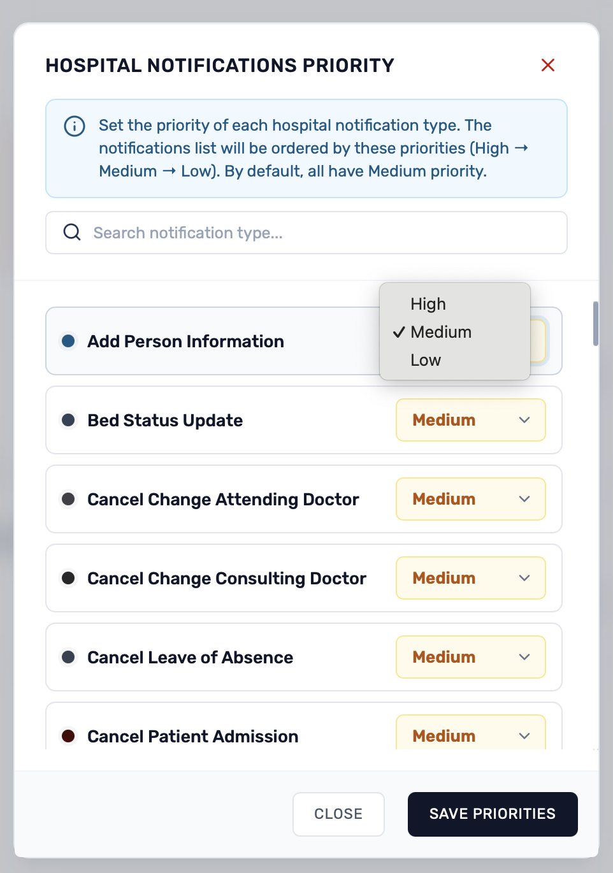Screen dimensions: 613x873
Task: Click the Close button in footer
Action: click(x=338, y=814)
